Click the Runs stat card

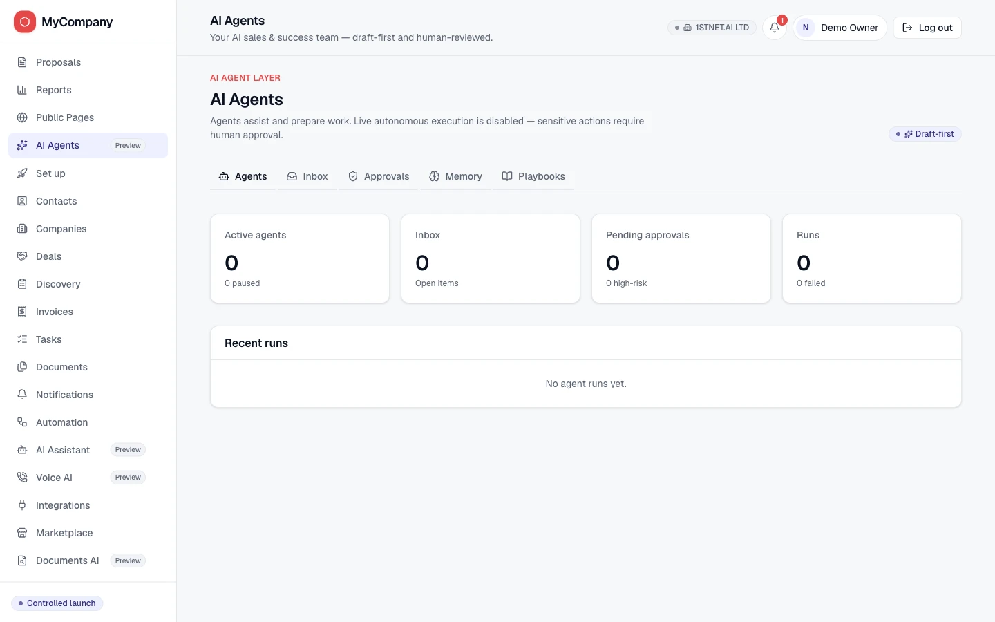(x=872, y=258)
